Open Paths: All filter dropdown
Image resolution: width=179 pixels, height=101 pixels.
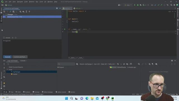(x=112, y=64)
